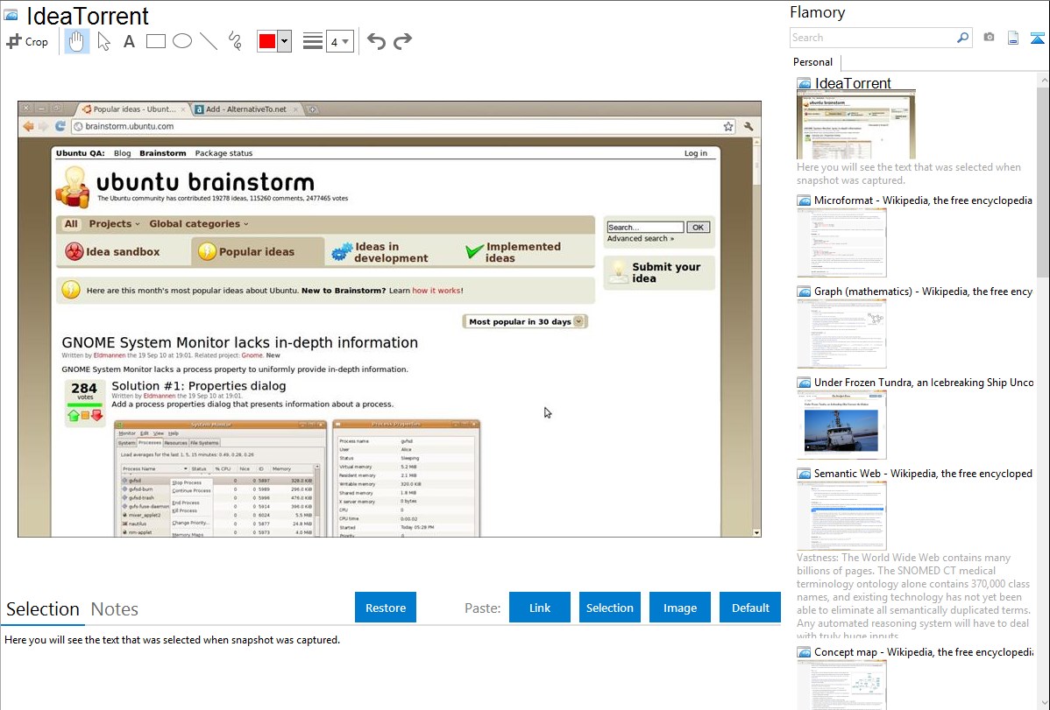This screenshot has width=1050, height=710.
Task: Undo the last annotation
Action: (x=376, y=41)
